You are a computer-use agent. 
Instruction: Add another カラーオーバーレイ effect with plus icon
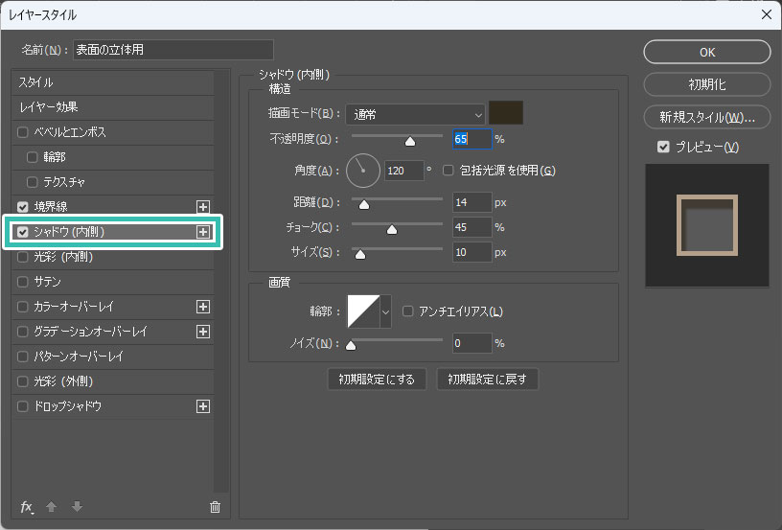(x=203, y=307)
